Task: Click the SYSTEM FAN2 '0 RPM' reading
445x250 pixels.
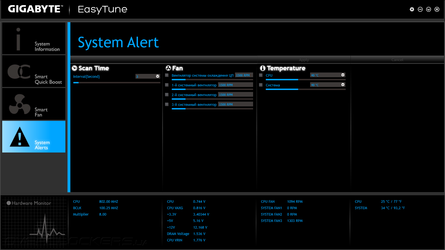Action: [x=292, y=214]
